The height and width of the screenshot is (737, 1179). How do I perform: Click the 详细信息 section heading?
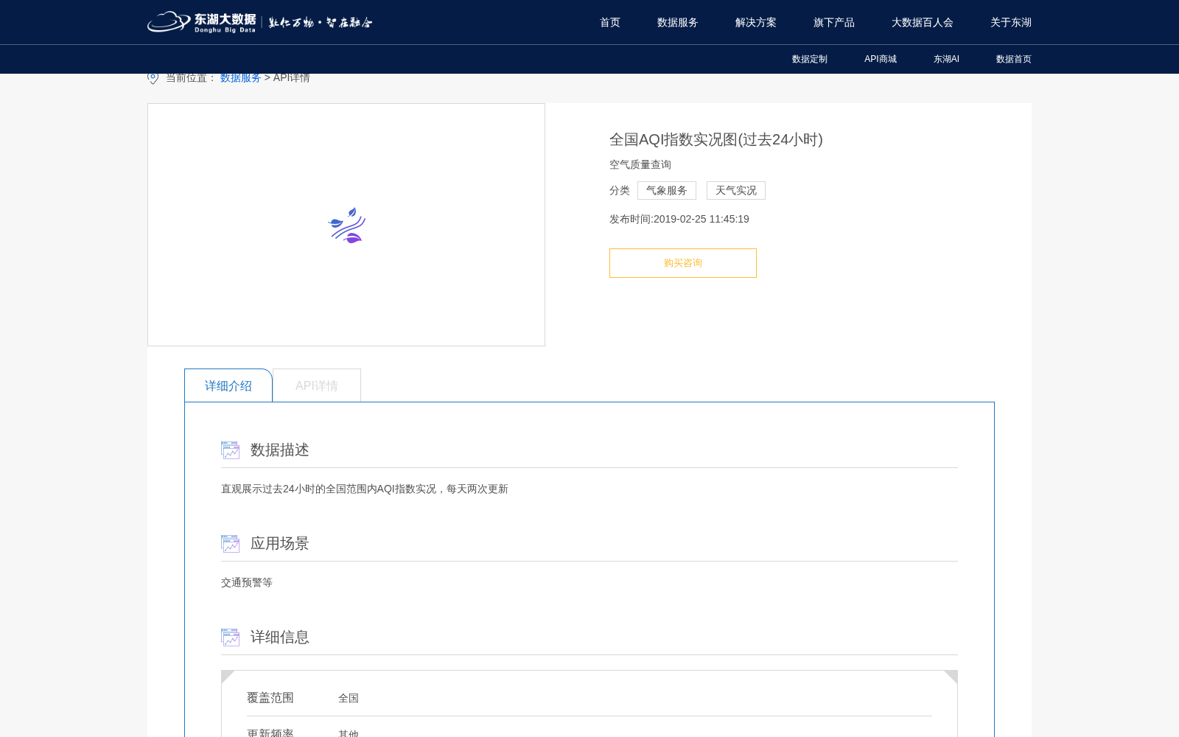pyautogui.click(x=280, y=638)
